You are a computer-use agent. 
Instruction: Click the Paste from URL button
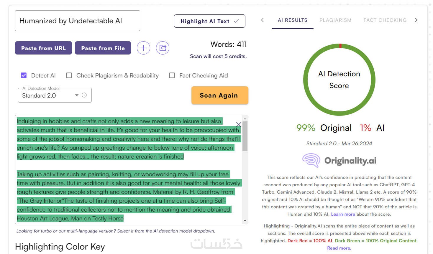(43, 48)
